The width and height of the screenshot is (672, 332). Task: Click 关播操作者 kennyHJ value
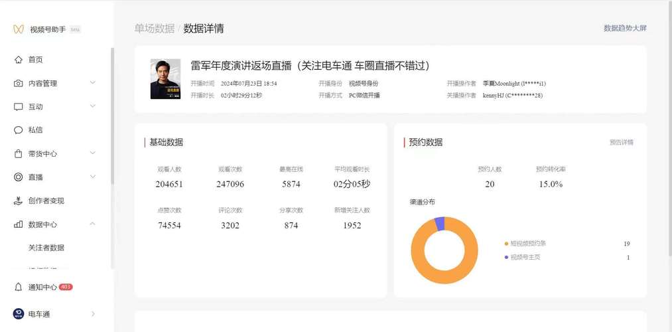tap(513, 95)
